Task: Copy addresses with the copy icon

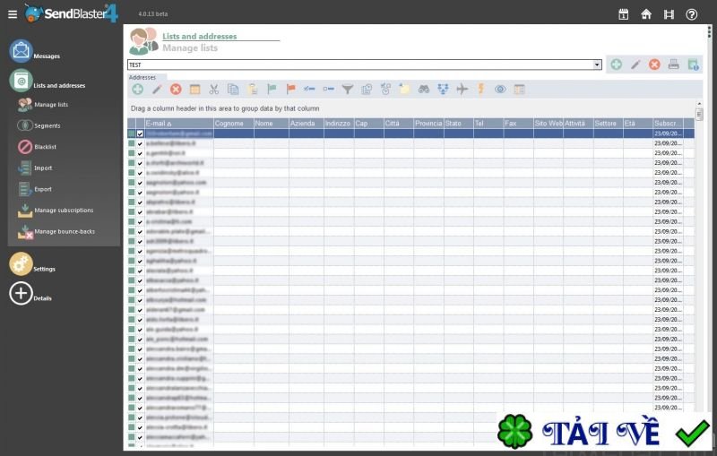Action: click(233, 89)
